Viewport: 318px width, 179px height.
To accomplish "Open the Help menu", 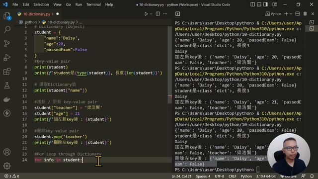I will 109,4.
